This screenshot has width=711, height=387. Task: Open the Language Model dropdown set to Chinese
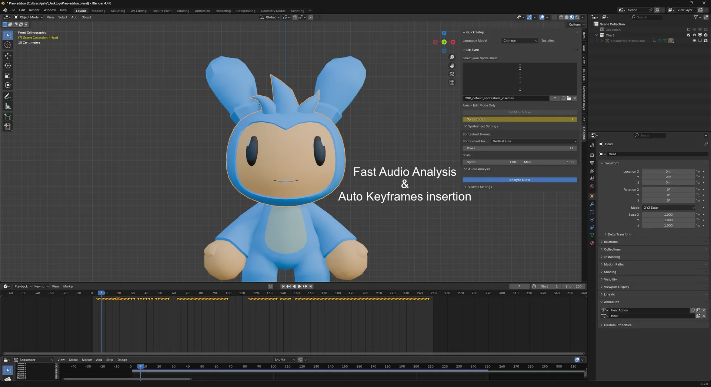pyautogui.click(x=520, y=41)
